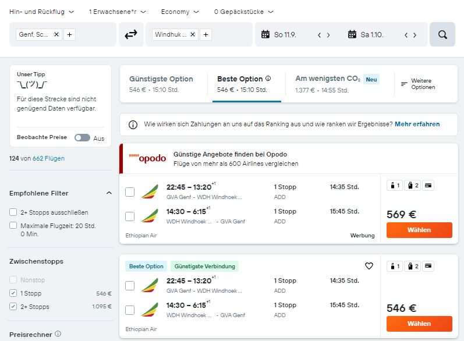The width and height of the screenshot is (464, 341).
Task: Open departure date calendar So 11.9.
Action: pos(279,34)
